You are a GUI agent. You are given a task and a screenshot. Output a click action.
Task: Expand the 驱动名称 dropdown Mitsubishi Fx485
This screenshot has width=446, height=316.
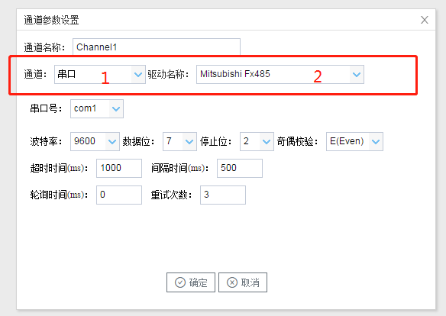280,75
